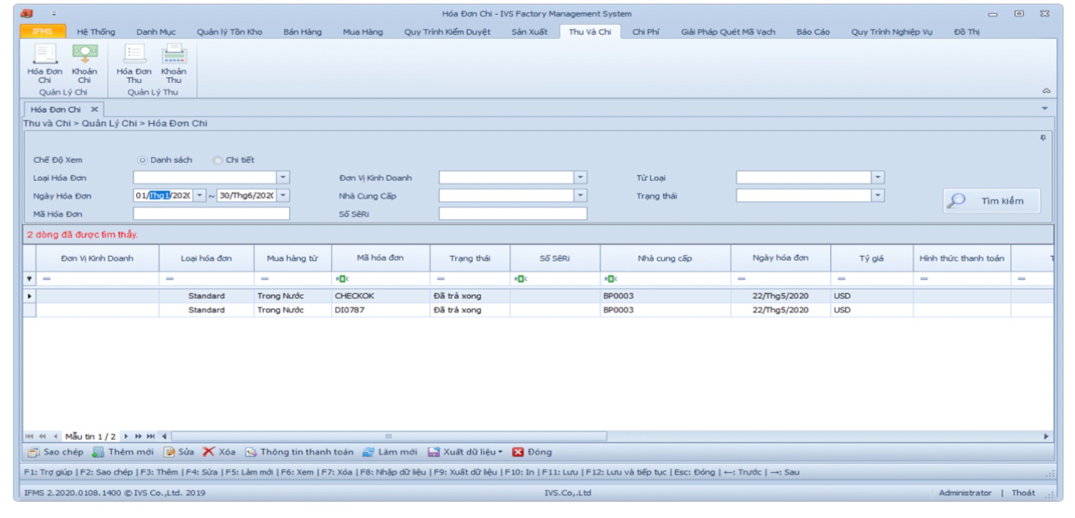The height and width of the screenshot is (518, 1075).
Task: Select the Danh sách radio button
Action: [x=142, y=160]
